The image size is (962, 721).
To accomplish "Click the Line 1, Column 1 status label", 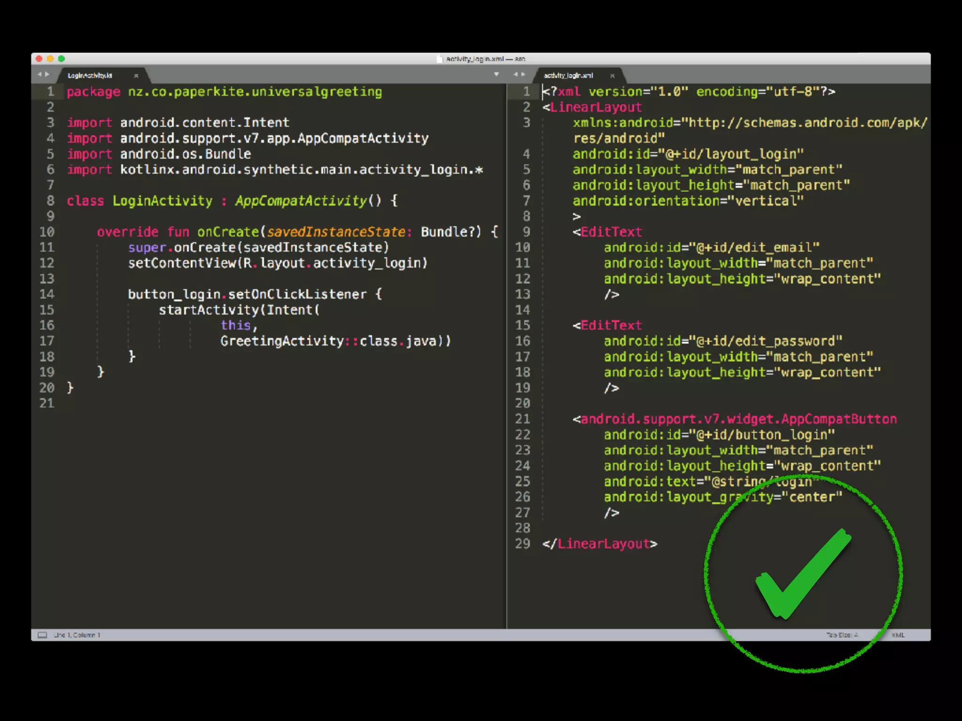I will pos(77,635).
